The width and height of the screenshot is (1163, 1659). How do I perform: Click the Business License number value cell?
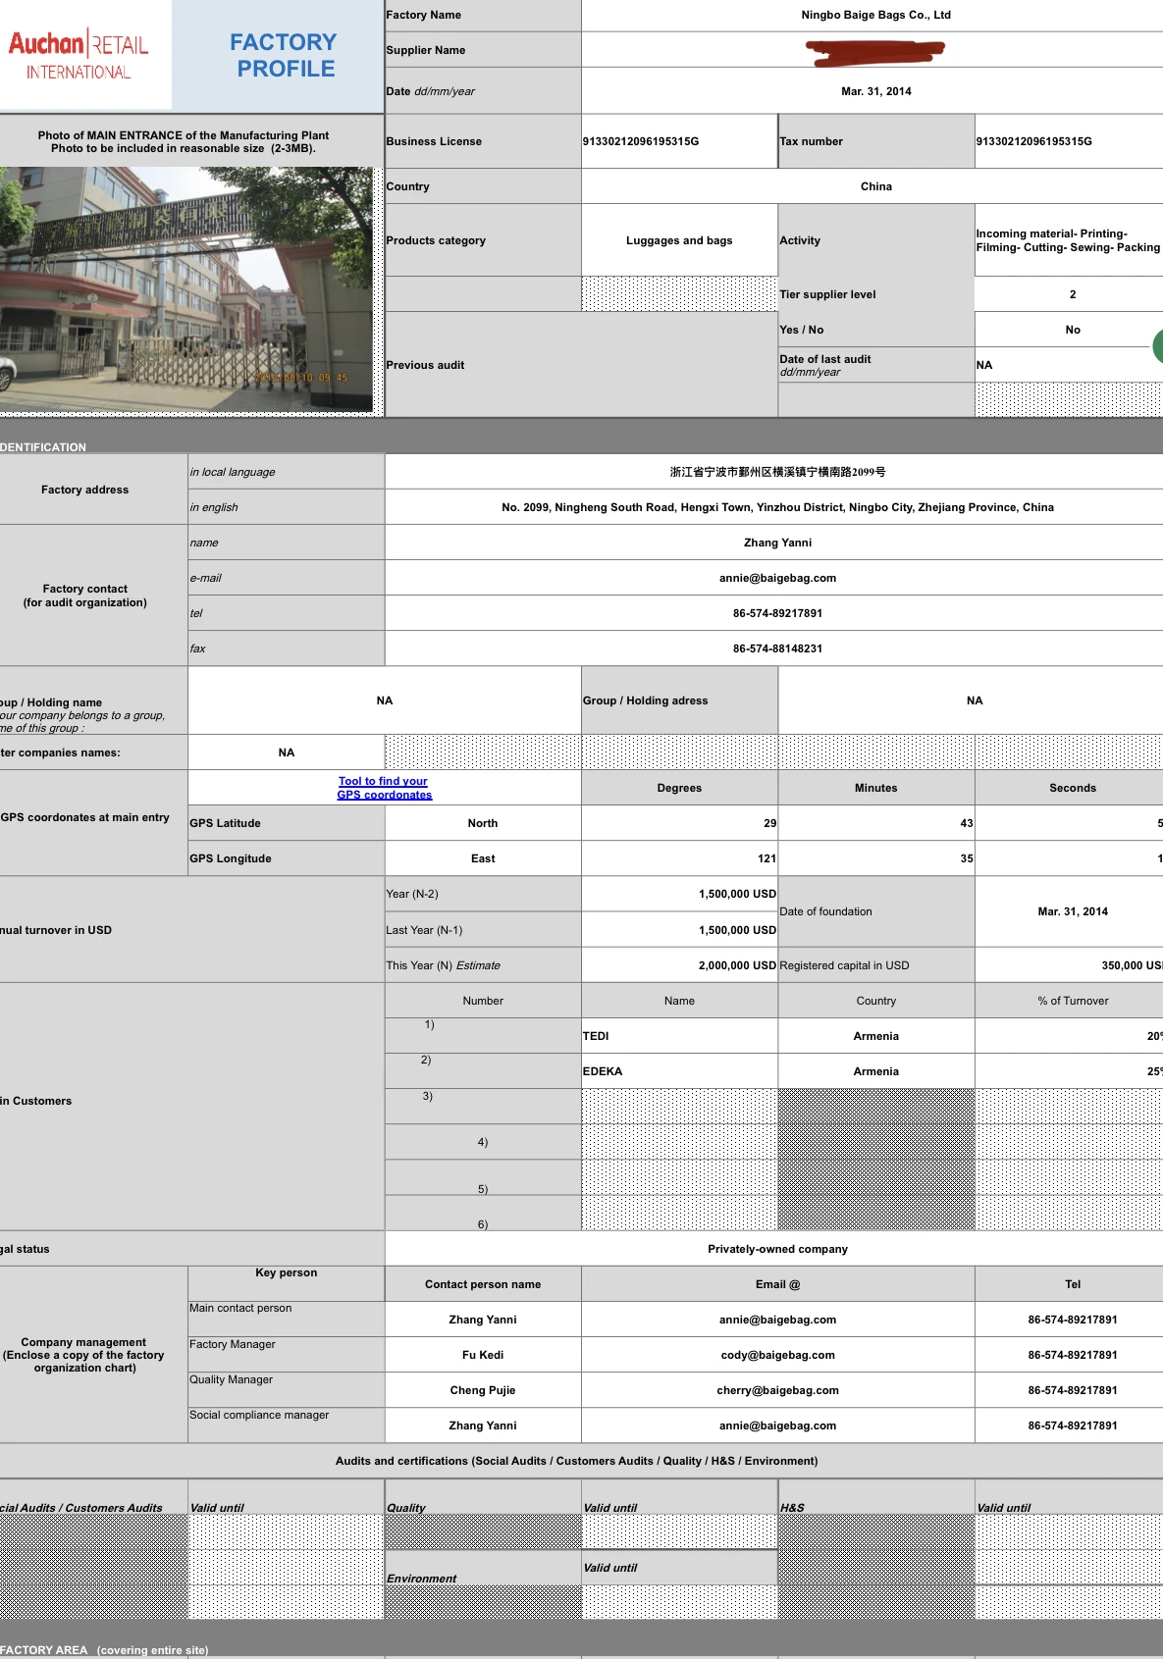(677, 141)
